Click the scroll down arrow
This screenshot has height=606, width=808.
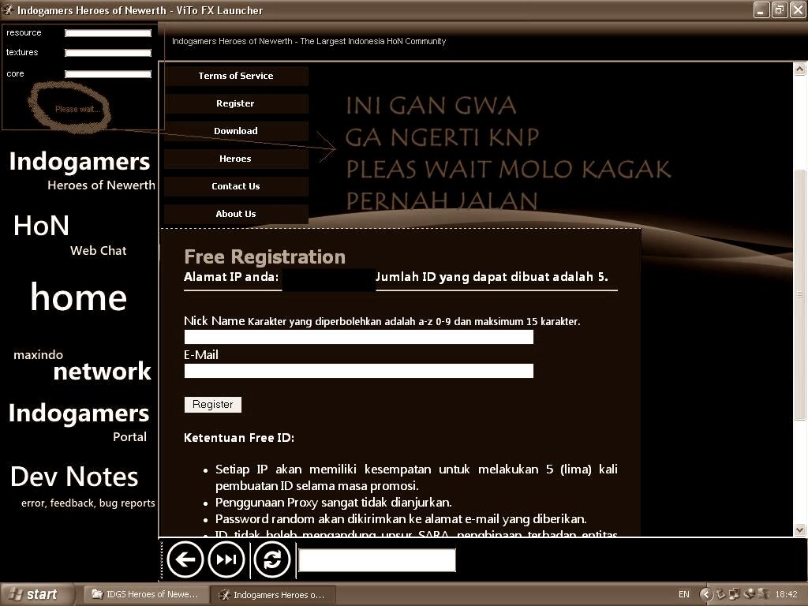[x=800, y=529]
